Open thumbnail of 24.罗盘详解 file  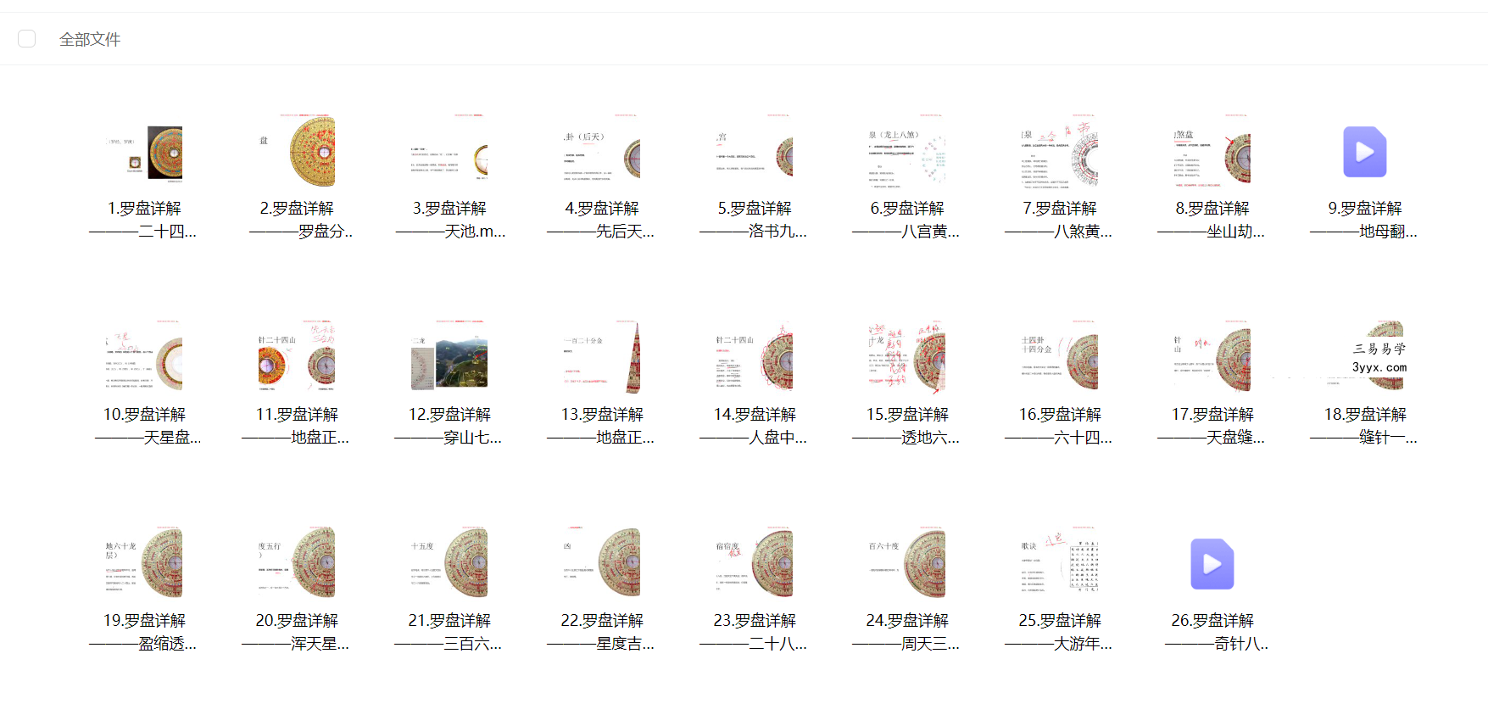pyautogui.click(x=907, y=564)
